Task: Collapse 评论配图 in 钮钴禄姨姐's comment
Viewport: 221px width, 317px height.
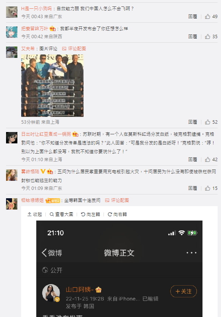Action: point(117,200)
